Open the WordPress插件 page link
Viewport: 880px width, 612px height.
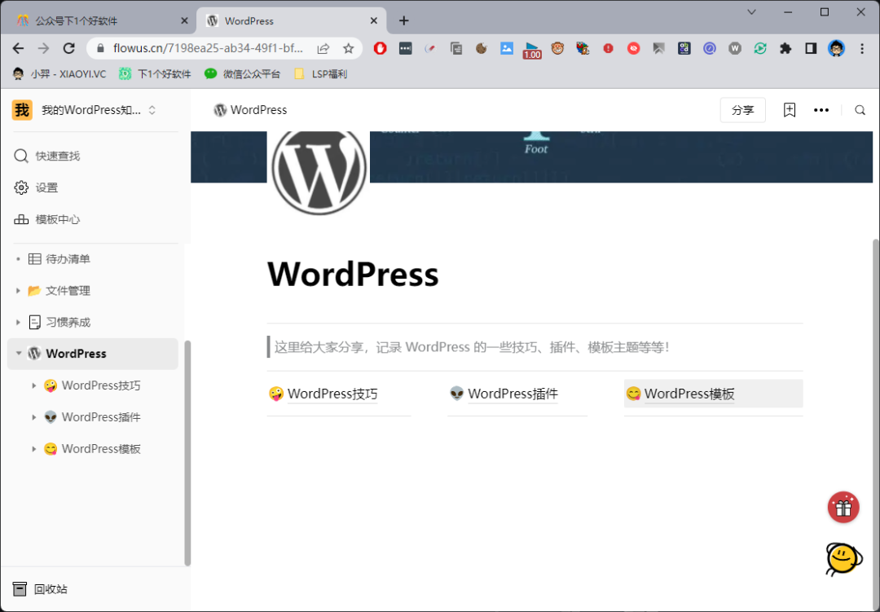pyautogui.click(x=513, y=394)
